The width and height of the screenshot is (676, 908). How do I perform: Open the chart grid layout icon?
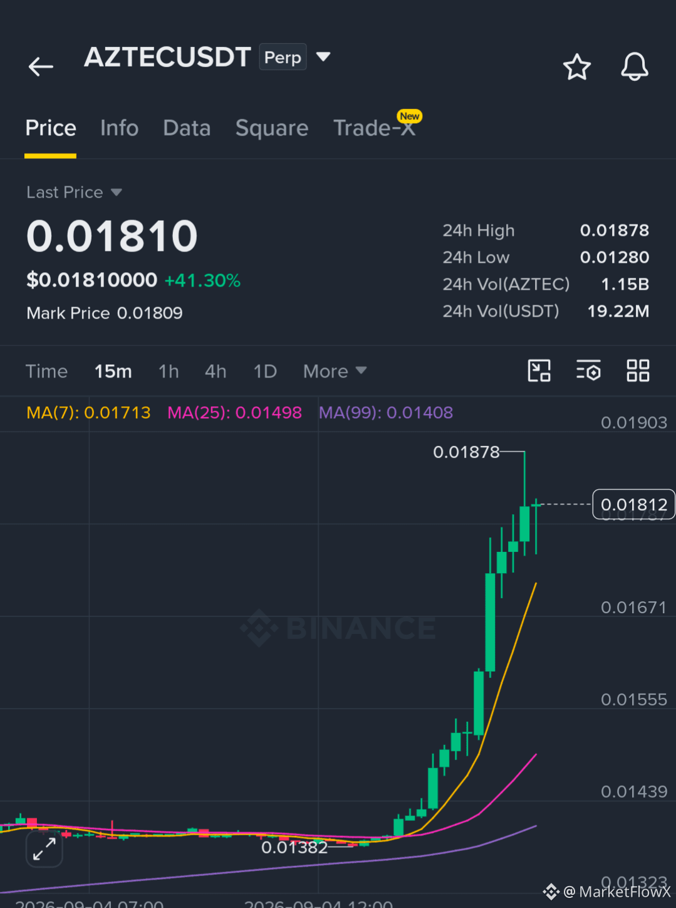click(x=638, y=371)
